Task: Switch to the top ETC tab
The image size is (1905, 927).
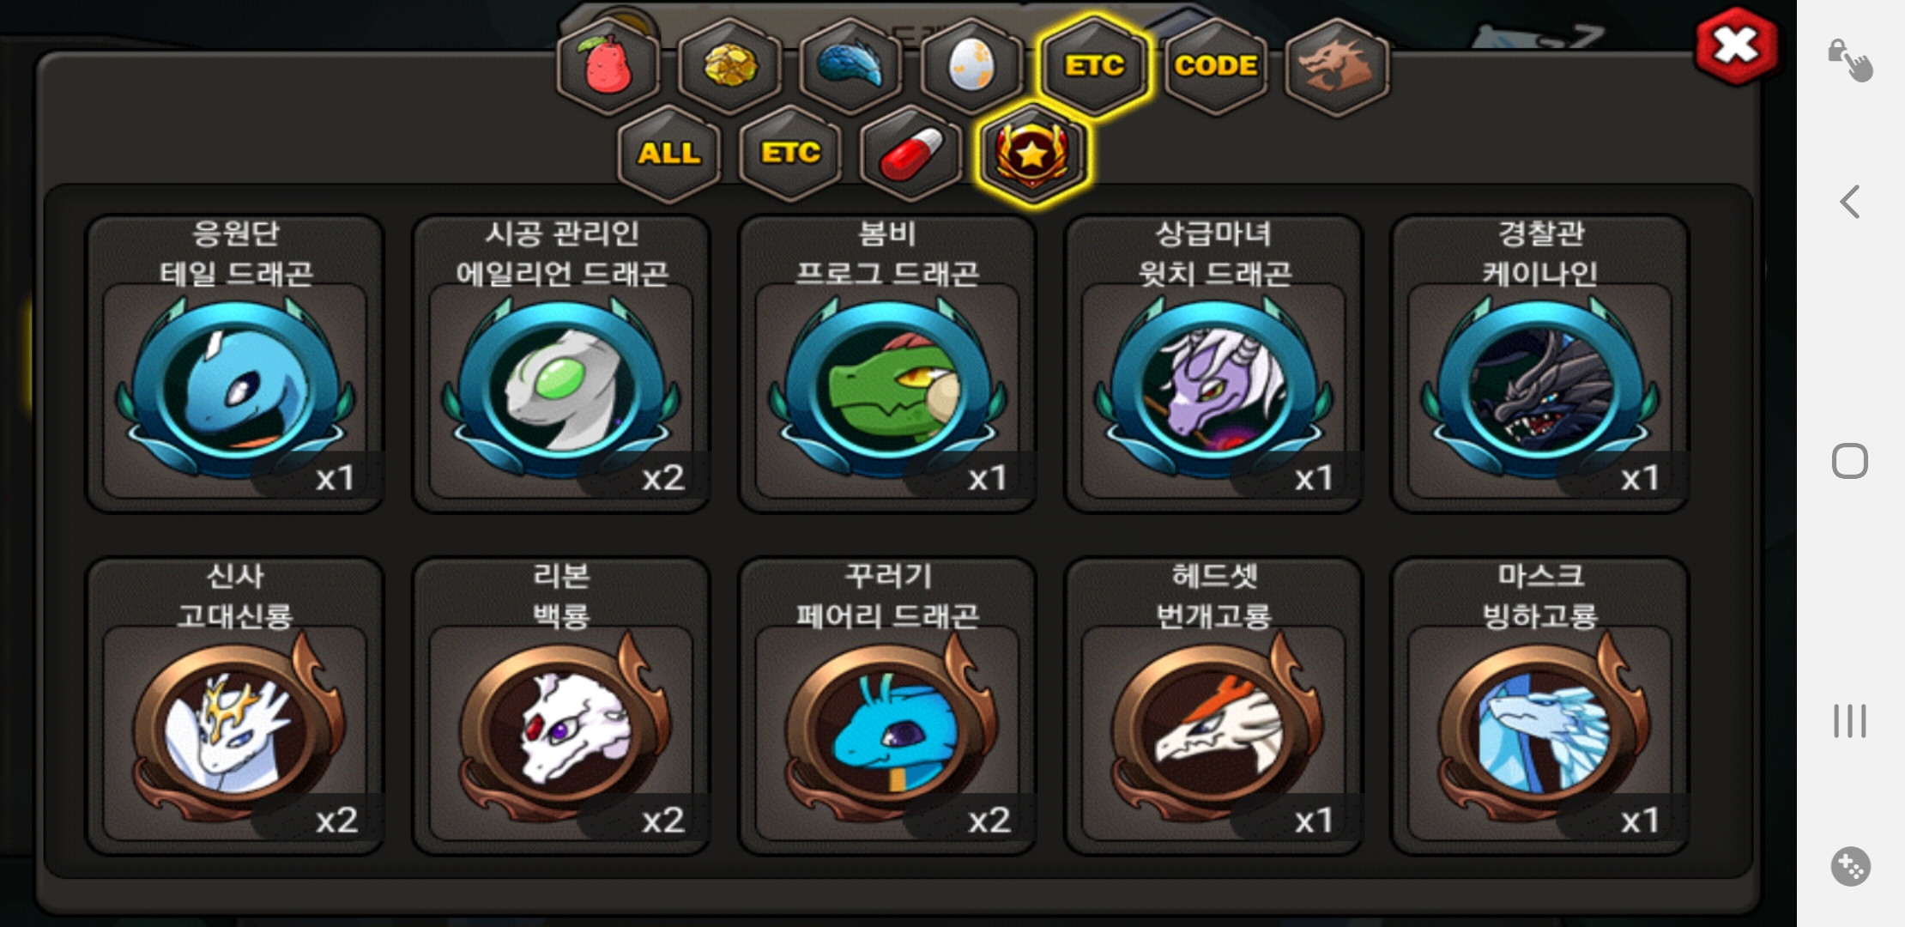Action: [x=1094, y=66]
